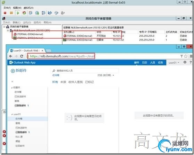Click the grayed-out last icon in VM toolbar
This screenshot has height=155, width=194.
(63, 13)
